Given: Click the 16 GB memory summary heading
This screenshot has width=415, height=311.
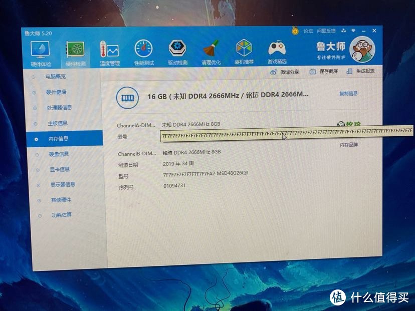Looking at the screenshot, I should tap(228, 96).
